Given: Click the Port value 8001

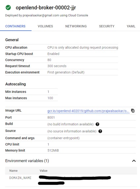Looking at the screenshot, I should [x=51, y=117].
